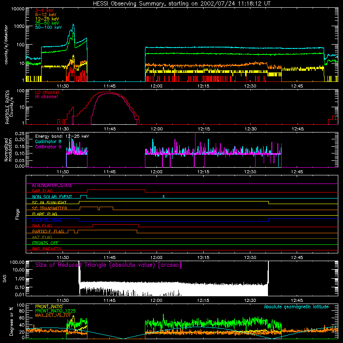Image resolution: width=343 pixels, height=343 pixels.
Task: Select the Collimator 9 legend entry
Action: click(x=48, y=147)
